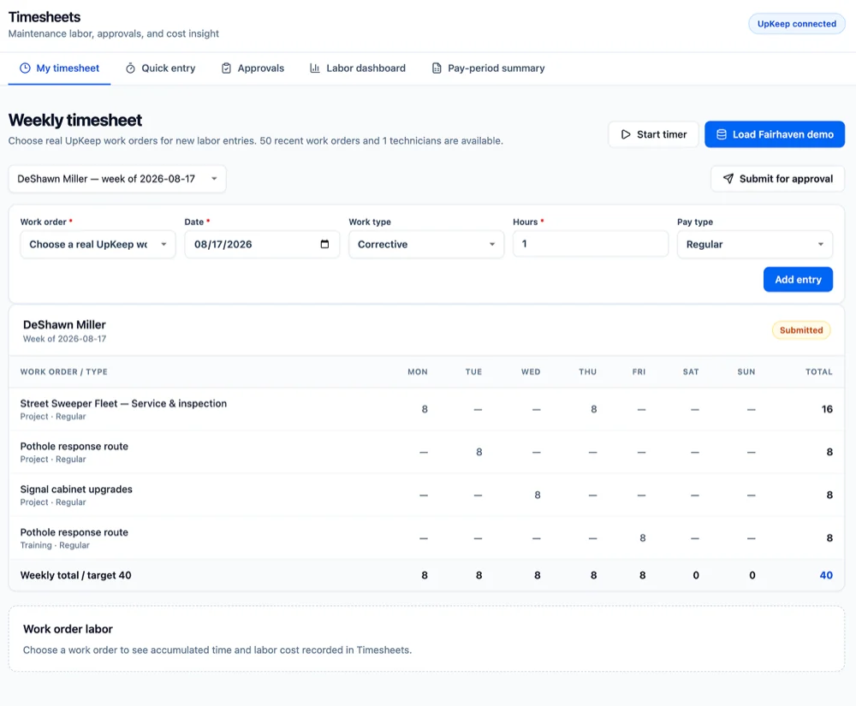Click the play icon in Start timer
This screenshot has height=706, width=856.
tap(626, 134)
